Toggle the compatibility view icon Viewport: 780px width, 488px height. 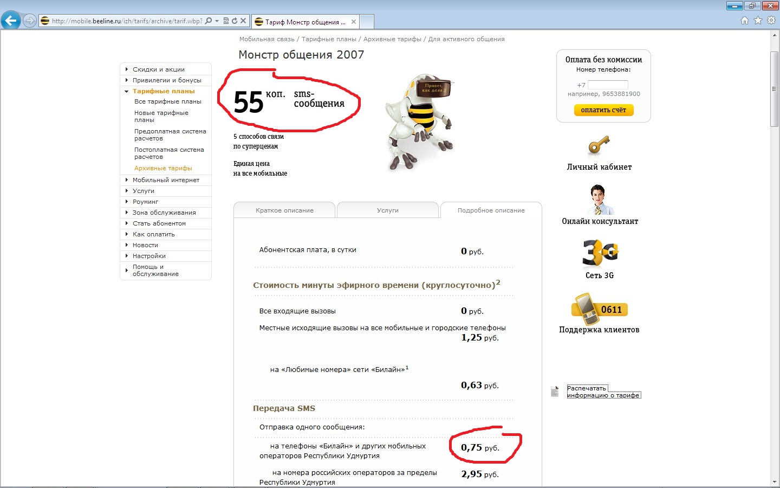(226, 21)
